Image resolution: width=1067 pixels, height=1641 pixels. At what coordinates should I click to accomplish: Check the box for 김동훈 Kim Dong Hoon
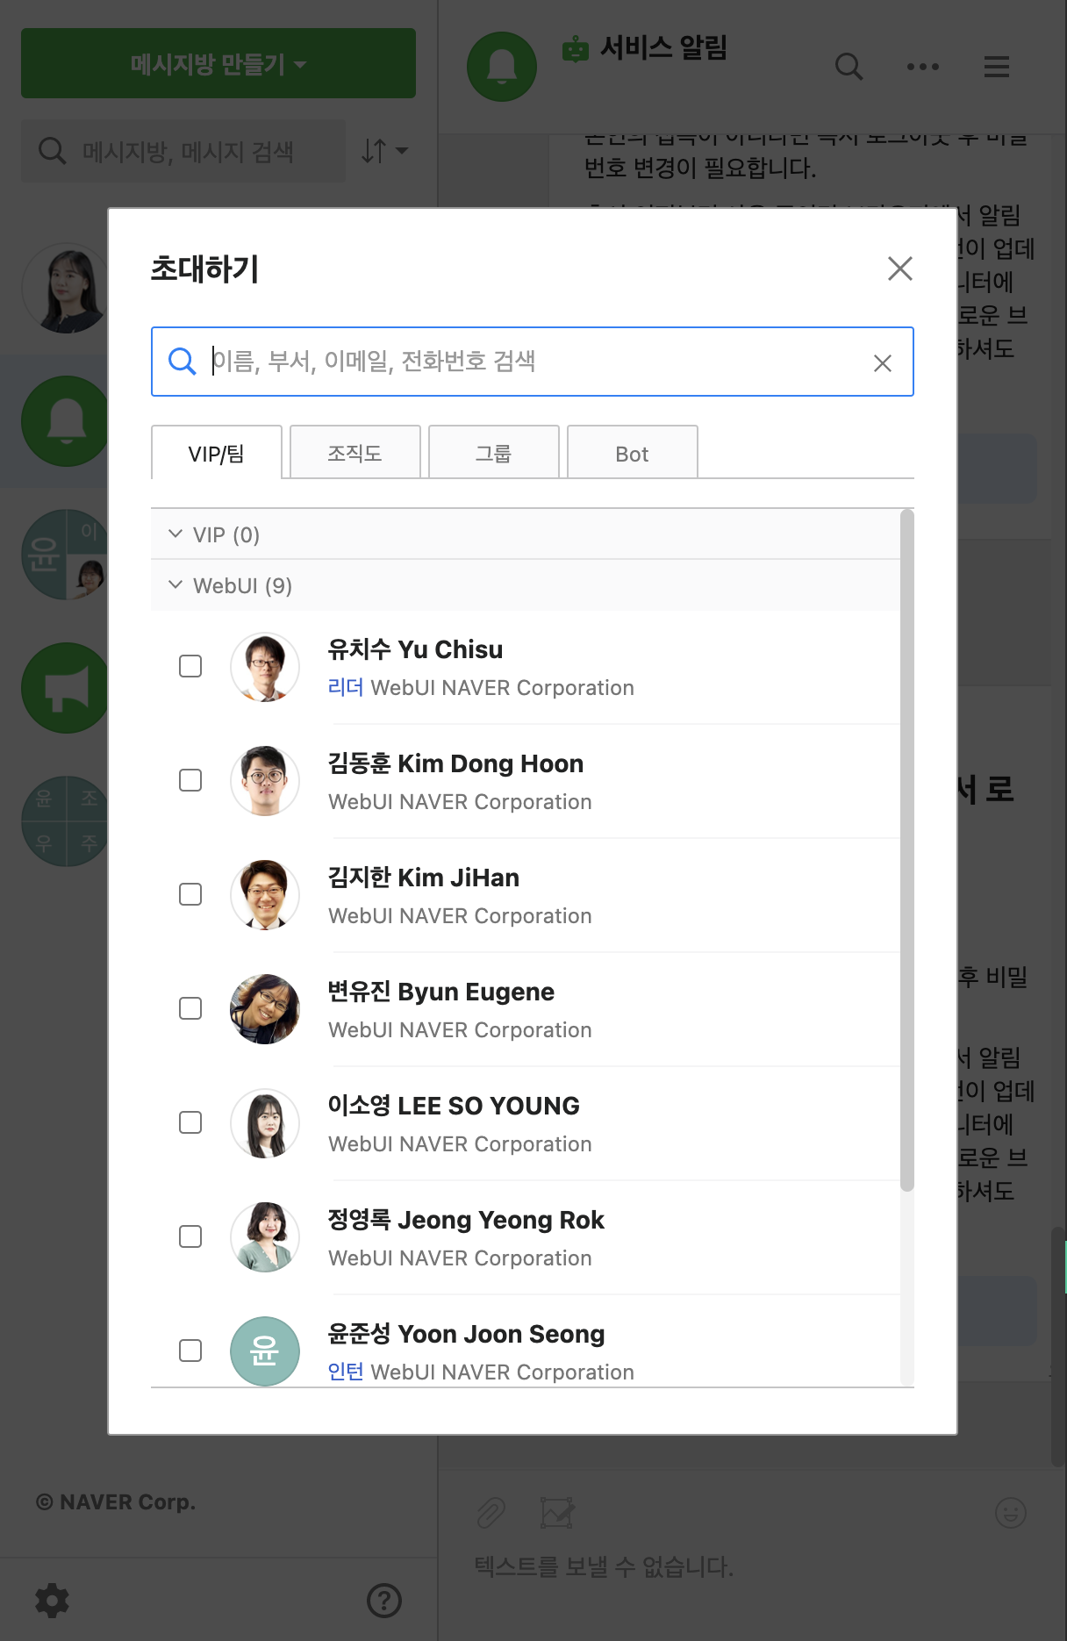coord(190,780)
